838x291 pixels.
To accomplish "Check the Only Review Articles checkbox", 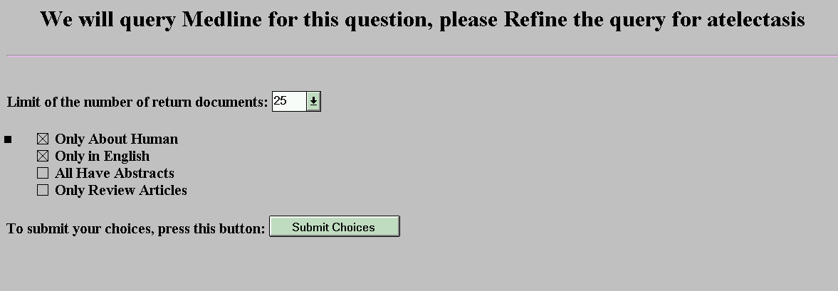I will (x=43, y=191).
